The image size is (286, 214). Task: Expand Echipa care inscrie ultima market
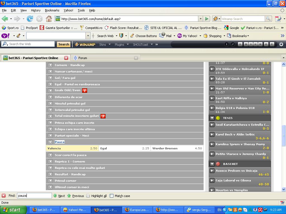click(125, 129)
